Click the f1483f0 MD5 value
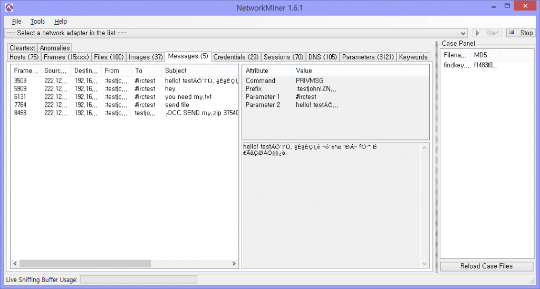Screen dimensions: 540x289 tap(486, 65)
